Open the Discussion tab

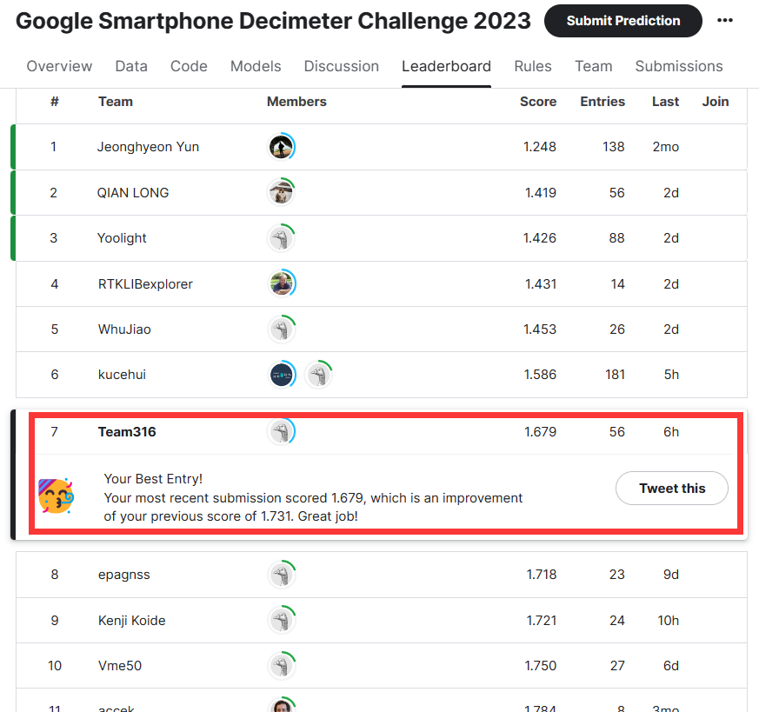point(342,66)
